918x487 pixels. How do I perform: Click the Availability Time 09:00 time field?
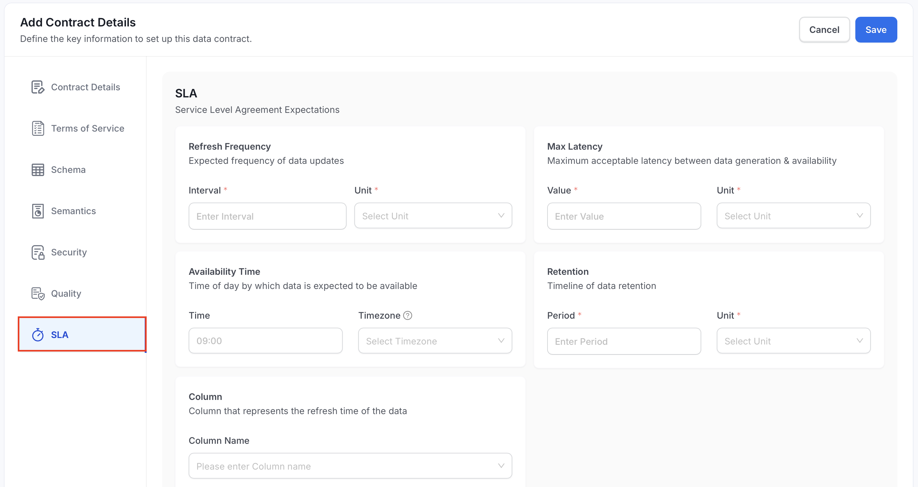click(266, 341)
